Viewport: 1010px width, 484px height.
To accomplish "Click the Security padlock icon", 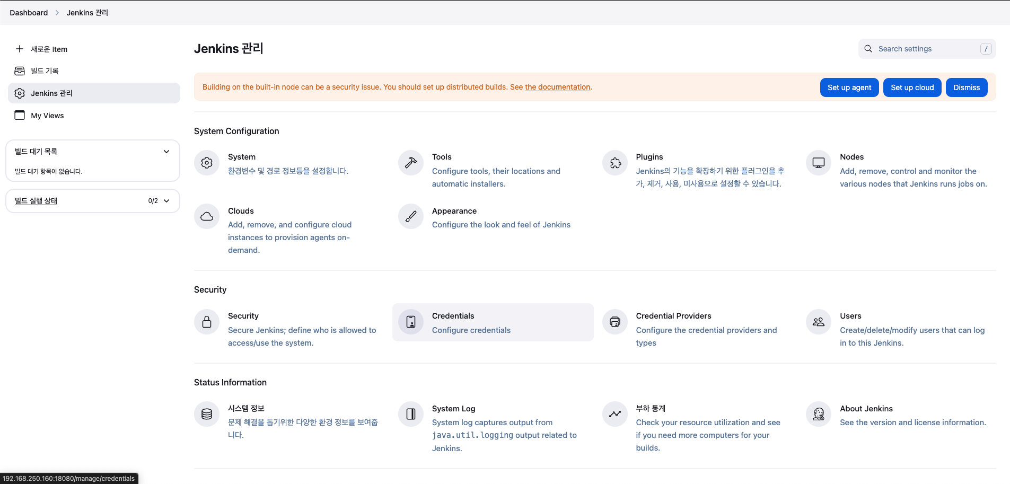I will coord(207,322).
